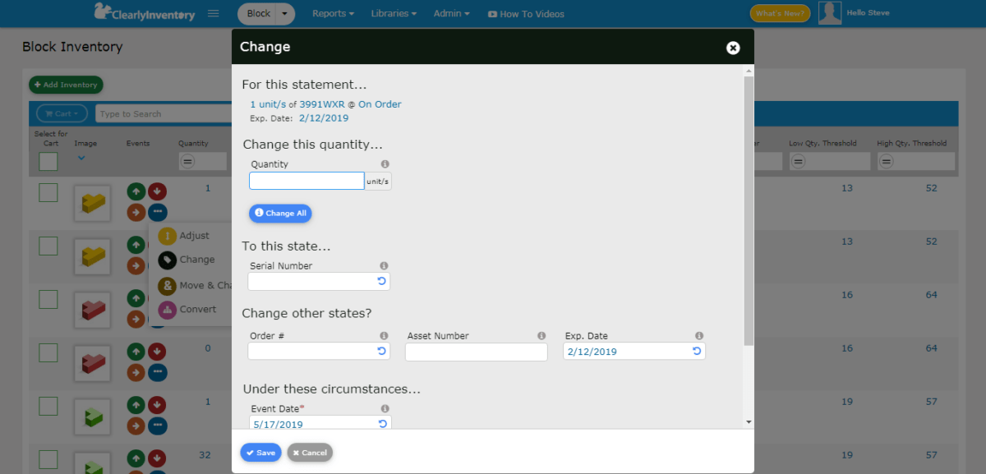Click the hamburger menu icon in the navbar
The width and height of the screenshot is (986, 474).
(212, 13)
